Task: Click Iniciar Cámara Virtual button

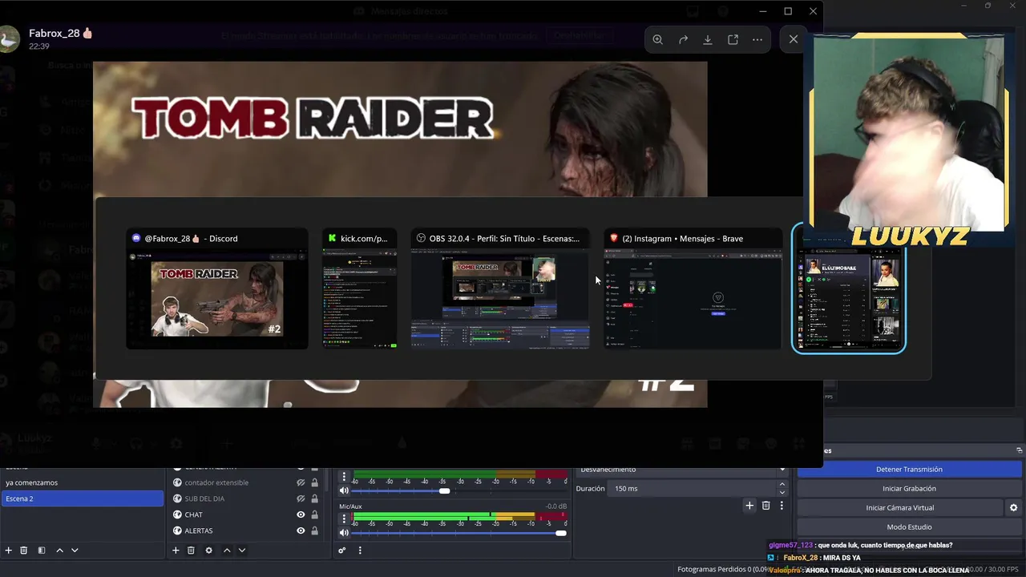Action: point(899,507)
